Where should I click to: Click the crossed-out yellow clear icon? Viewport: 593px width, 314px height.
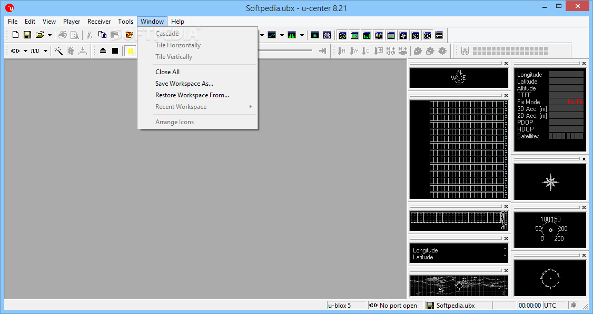tap(130, 35)
